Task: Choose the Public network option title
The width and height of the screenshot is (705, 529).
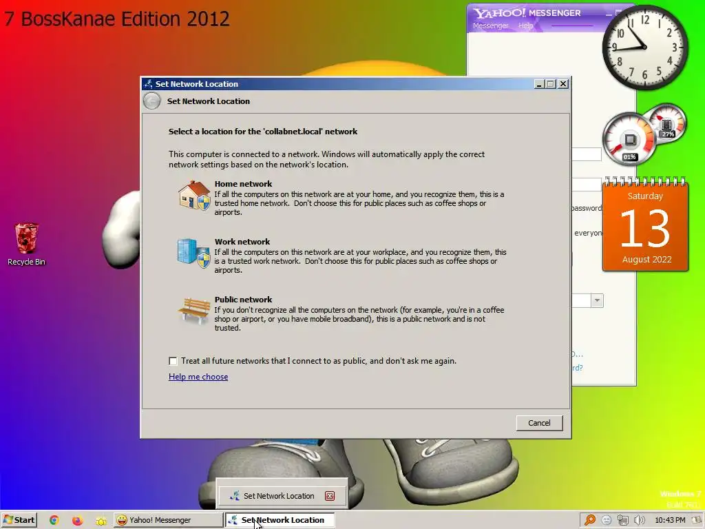Action: [x=243, y=300]
